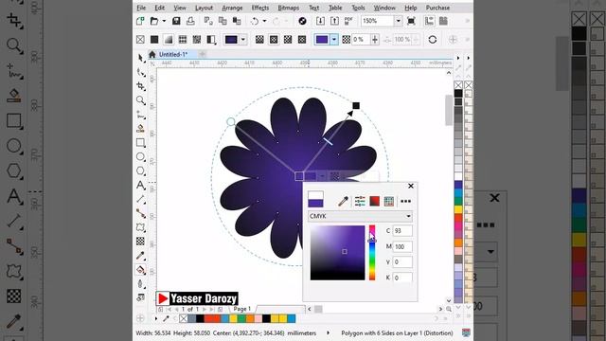Open the Arrange menu

point(232,8)
